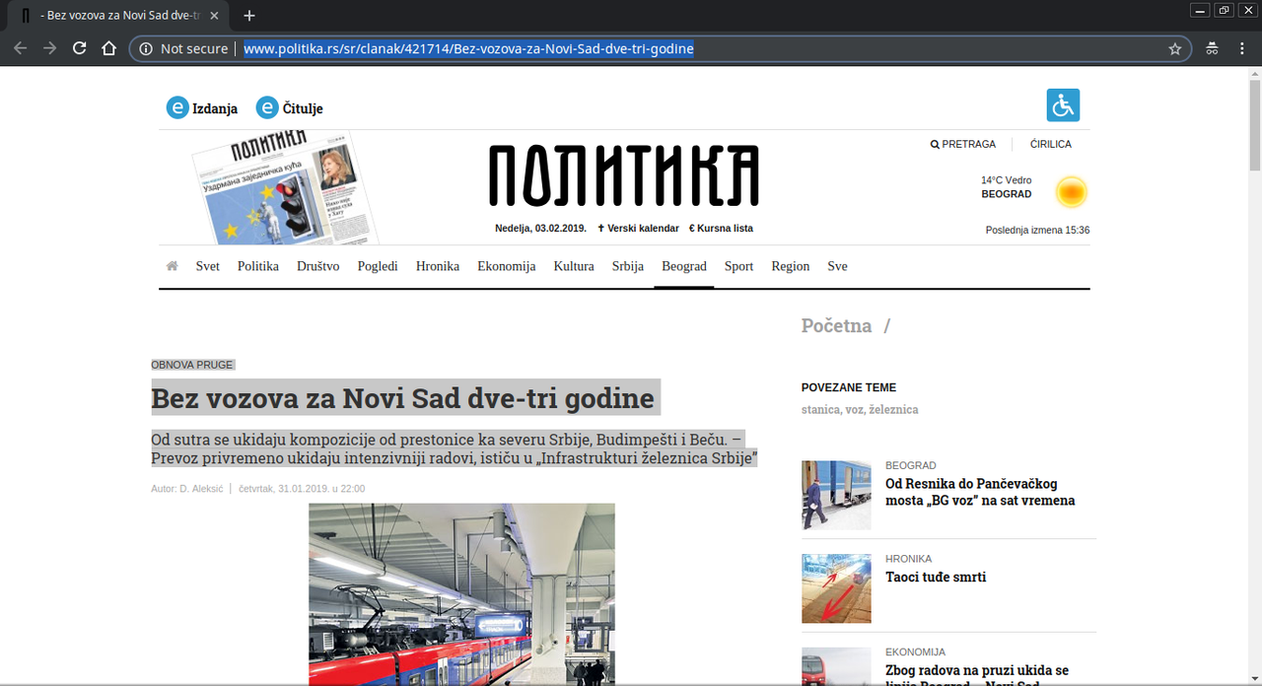Click the train station article photo

click(461, 594)
